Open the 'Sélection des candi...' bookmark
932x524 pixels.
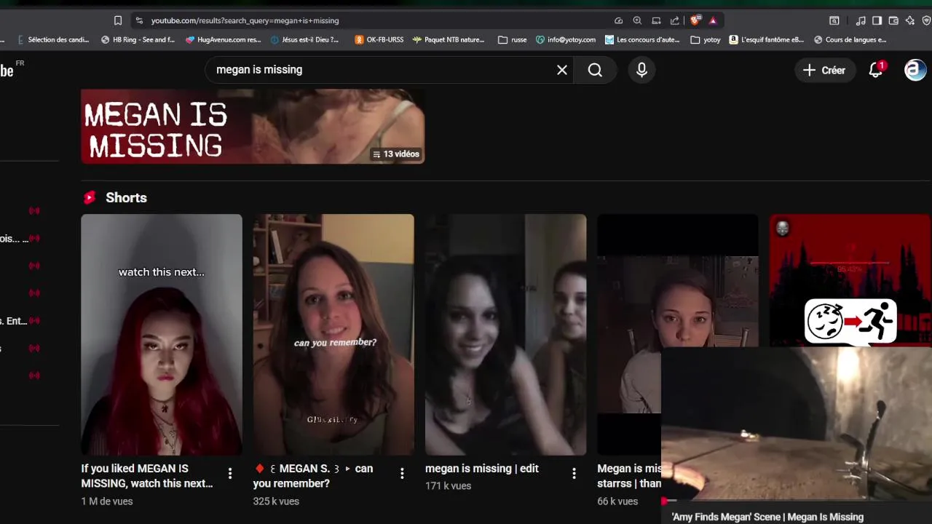52,40
